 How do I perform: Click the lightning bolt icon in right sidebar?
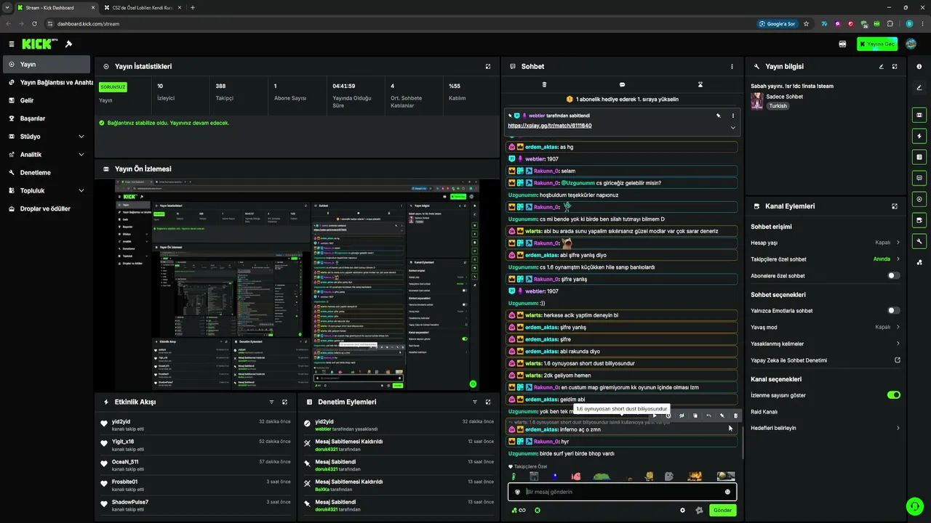pyautogui.click(x=919, y=136)
